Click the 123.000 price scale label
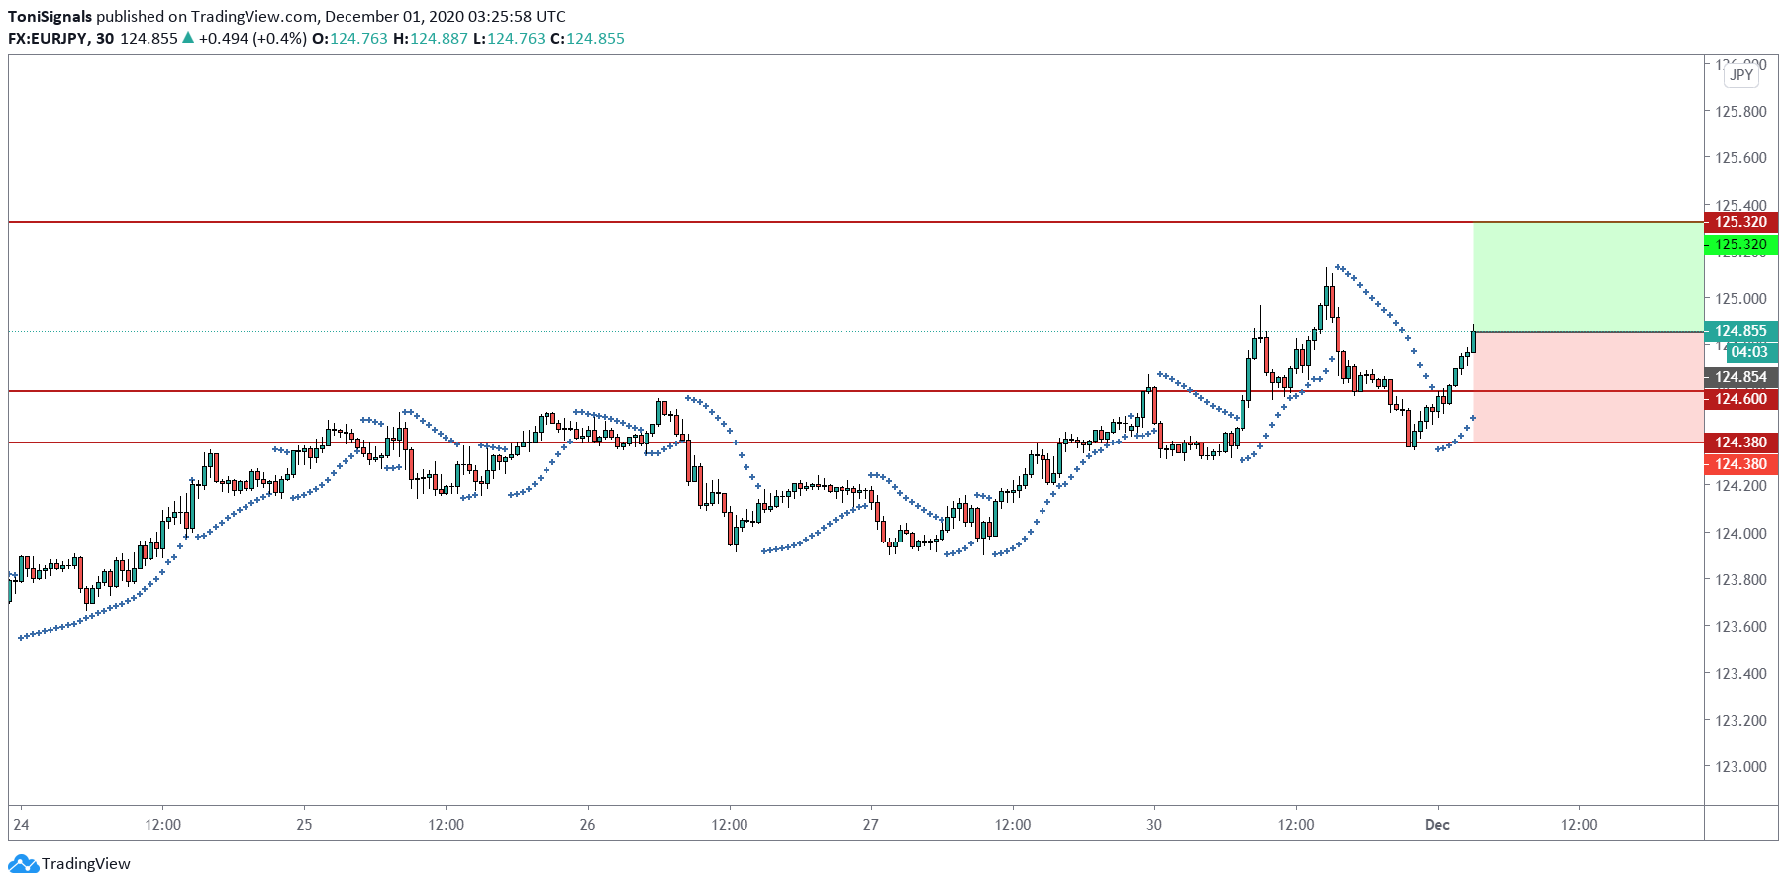 [1740, 767]
